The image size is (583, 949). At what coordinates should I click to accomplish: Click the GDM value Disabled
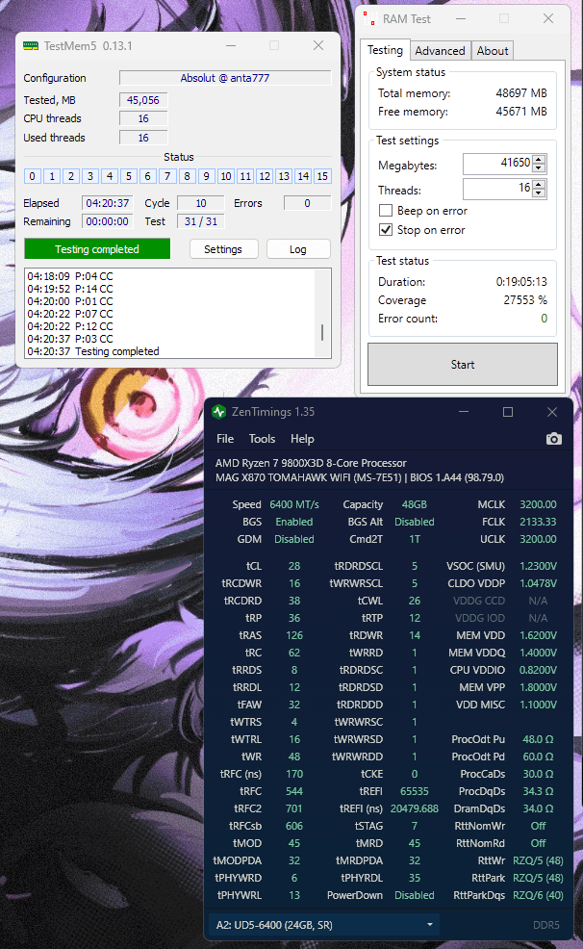(294, 539)
